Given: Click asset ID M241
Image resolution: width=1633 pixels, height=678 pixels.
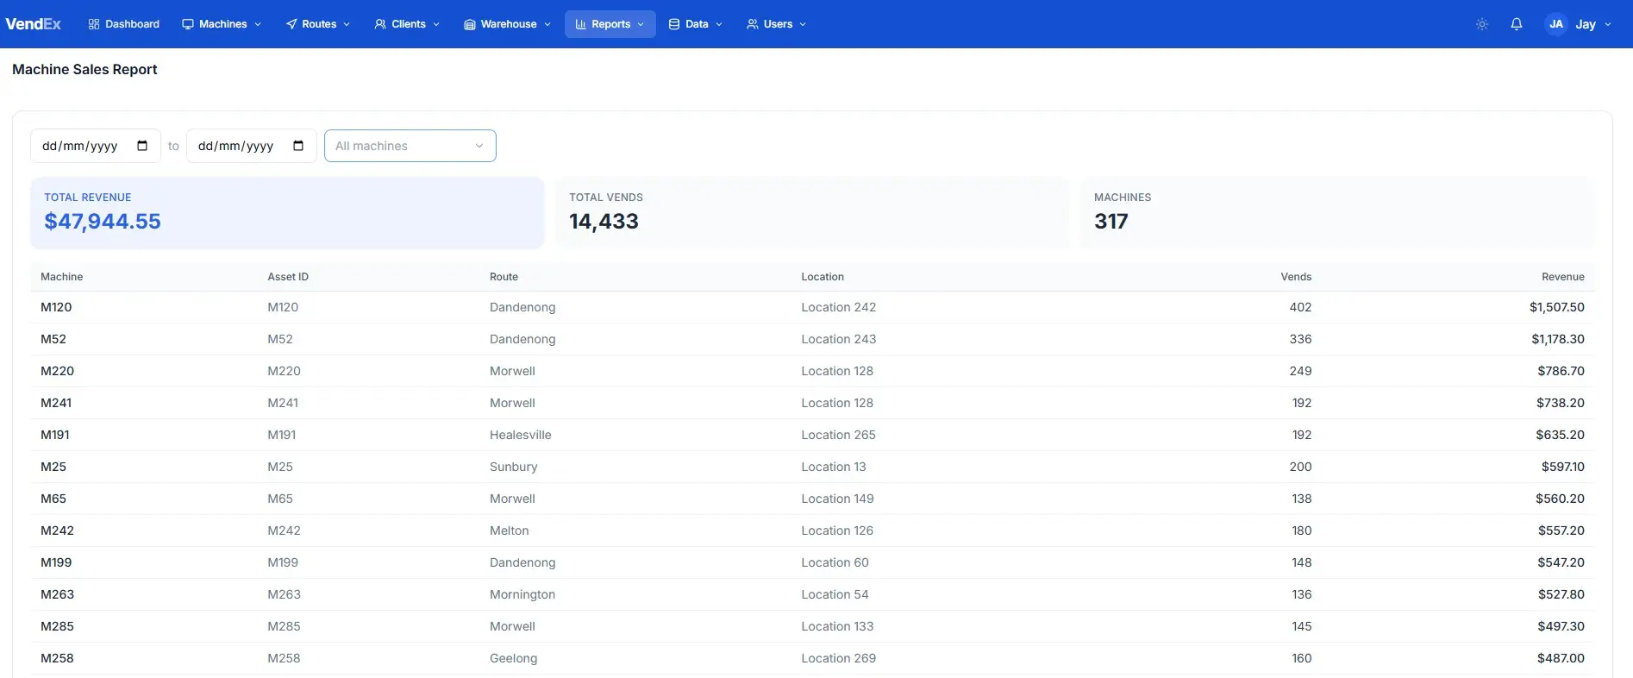Looking at the screenshot, I should pos(283,403).
